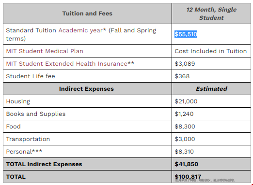Open the Academic year link

[x=80, y=30]
